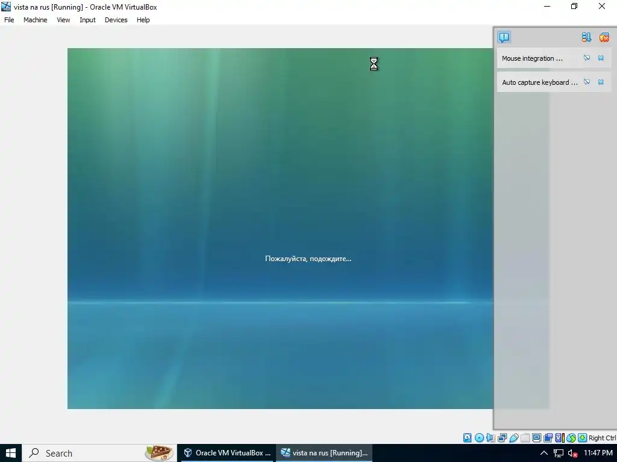Image resolution: width=617 pixels, height=462 pixels.
Task: Click the do-not-show-again icon for Auto capture keyboard
Action: click(x=587, y=82)
